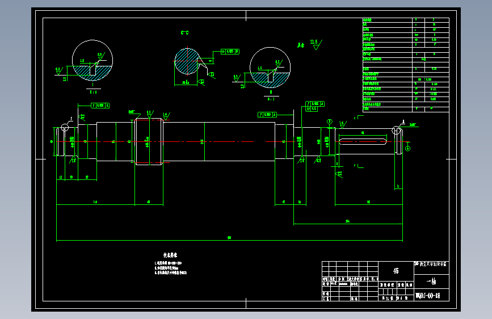This screenshot has width=492, height=319.
Task: Select detail view II enlarged circle
Action: pos(270,68)
